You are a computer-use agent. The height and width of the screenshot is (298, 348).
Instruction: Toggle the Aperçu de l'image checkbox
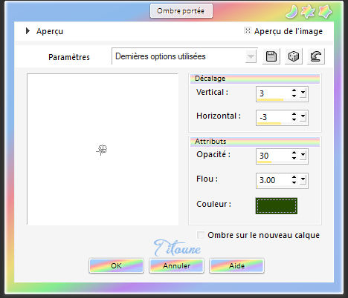point(248,30)
